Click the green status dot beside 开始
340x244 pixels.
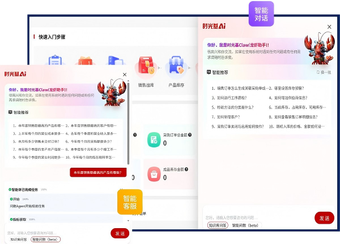pos(11,199)
